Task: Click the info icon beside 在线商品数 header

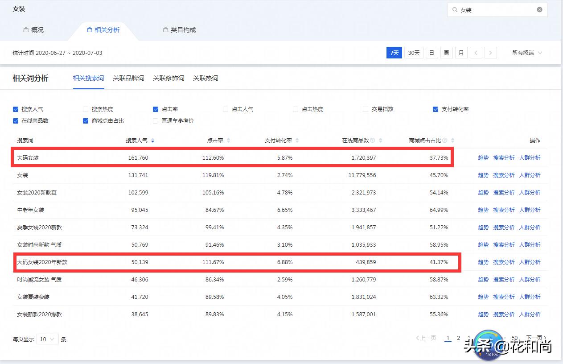Action: (x=374, y=140)
